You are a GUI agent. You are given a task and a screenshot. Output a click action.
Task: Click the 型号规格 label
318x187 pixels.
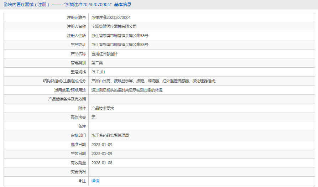pyautogui.click(x=78, y=72)
